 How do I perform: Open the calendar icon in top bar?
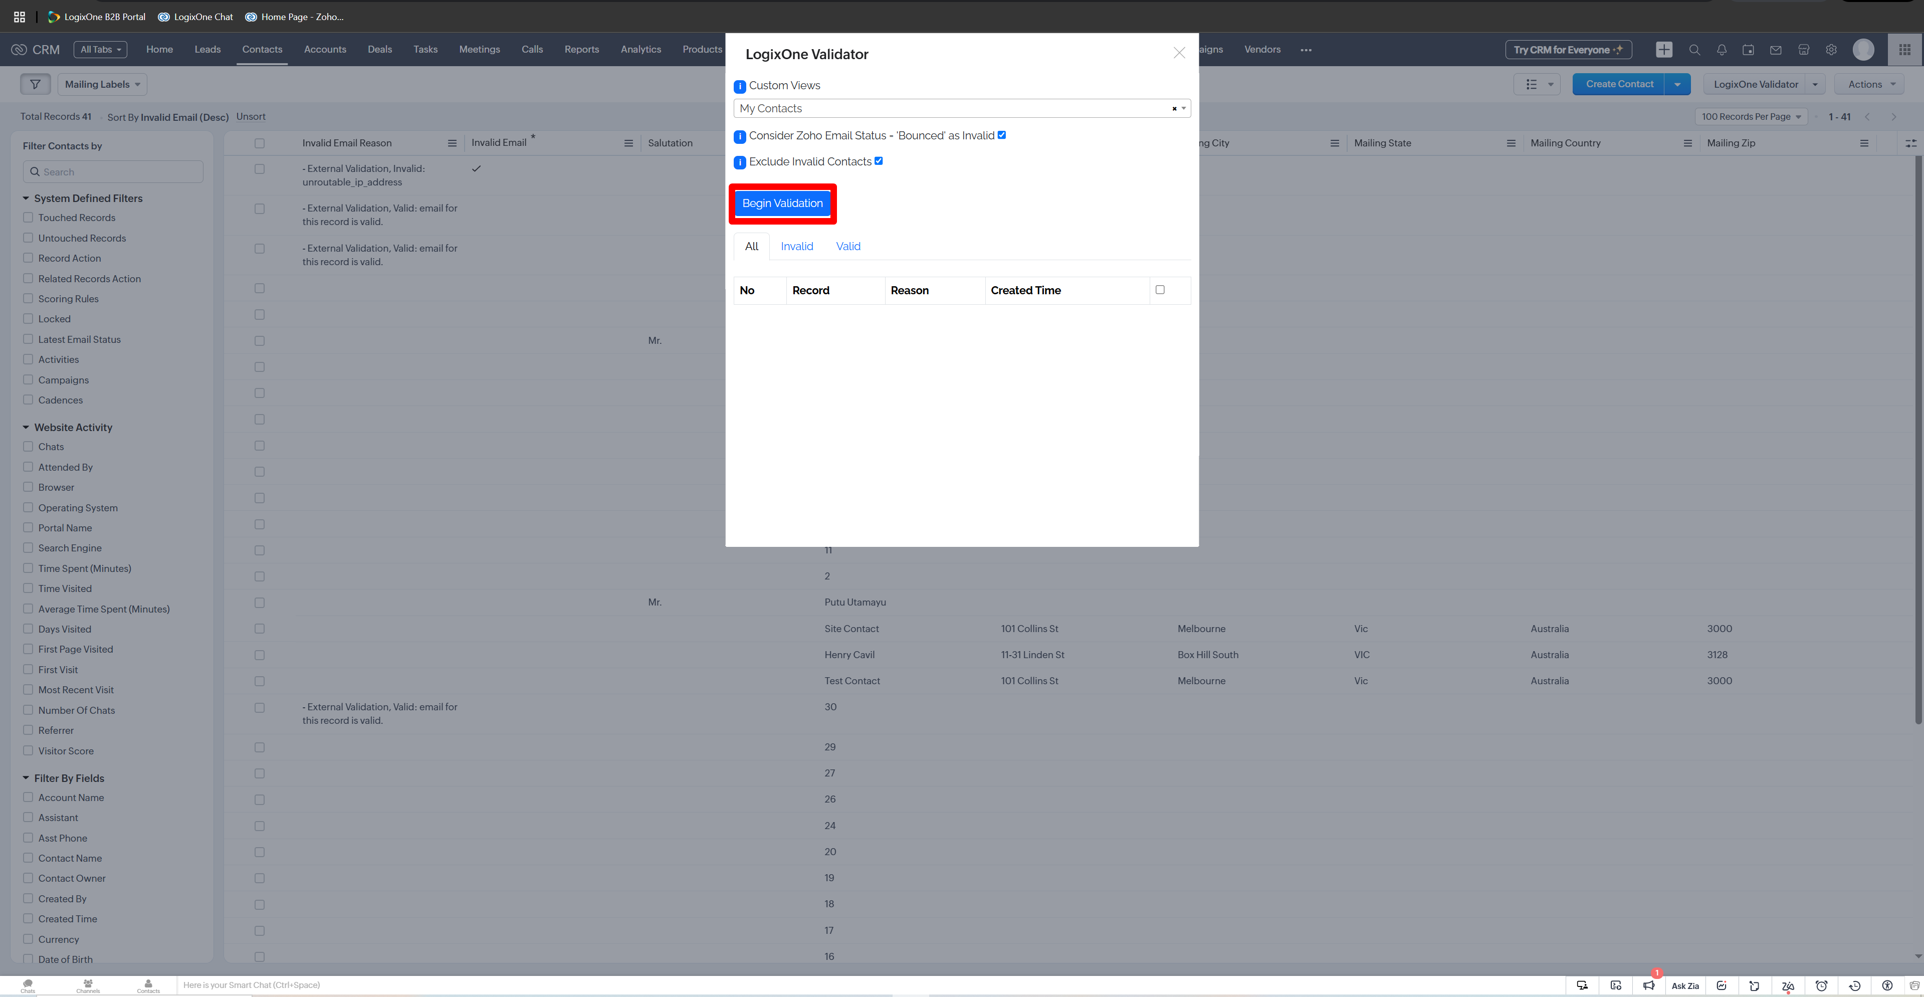point(1748,49)
